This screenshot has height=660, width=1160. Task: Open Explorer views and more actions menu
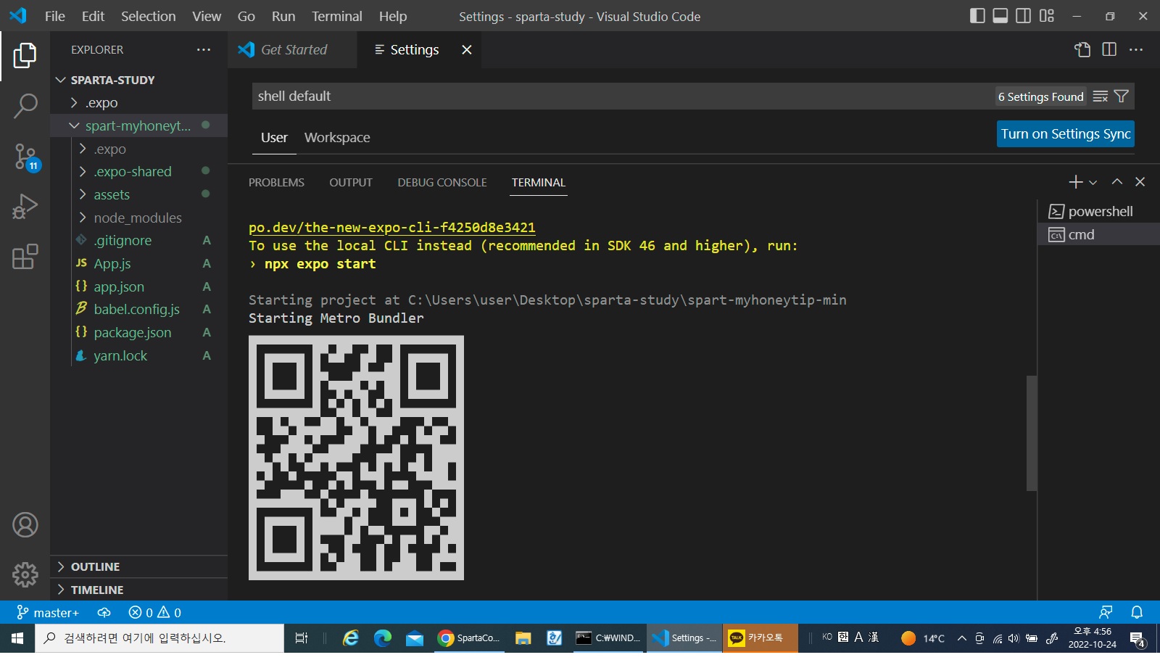tap(204, 49)
